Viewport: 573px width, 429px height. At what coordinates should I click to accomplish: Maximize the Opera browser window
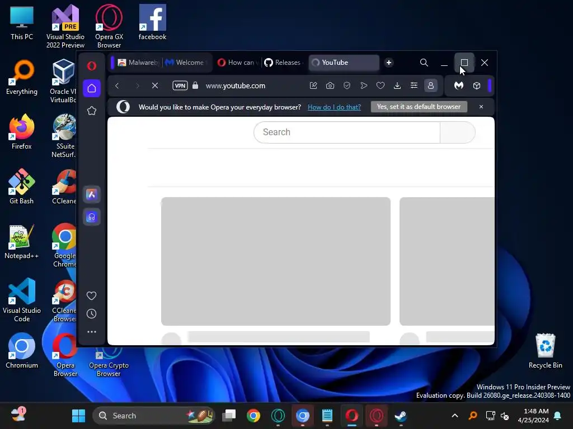(464, 63)
